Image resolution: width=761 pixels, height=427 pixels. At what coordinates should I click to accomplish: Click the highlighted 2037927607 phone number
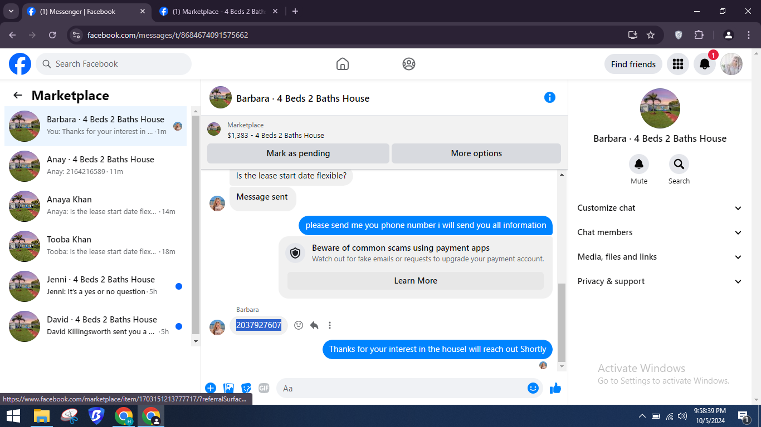point(258,325)
